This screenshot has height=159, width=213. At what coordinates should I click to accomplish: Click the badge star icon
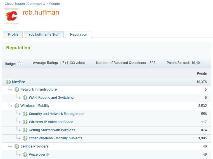20,63
